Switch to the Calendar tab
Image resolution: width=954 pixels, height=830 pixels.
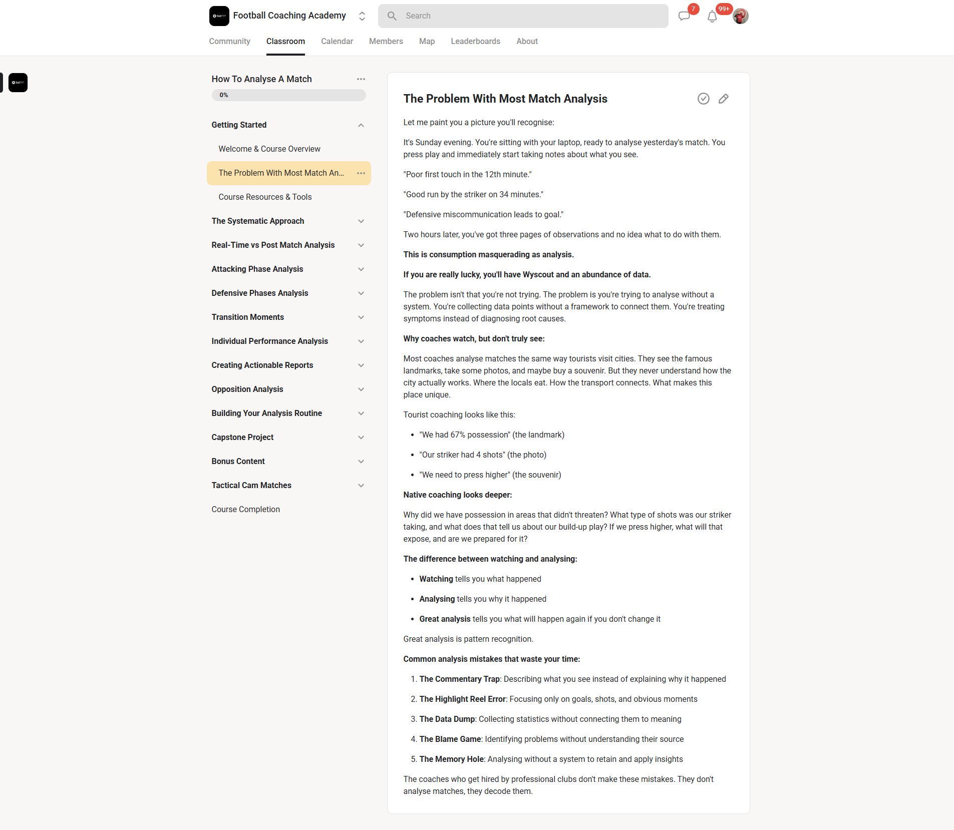337,42
